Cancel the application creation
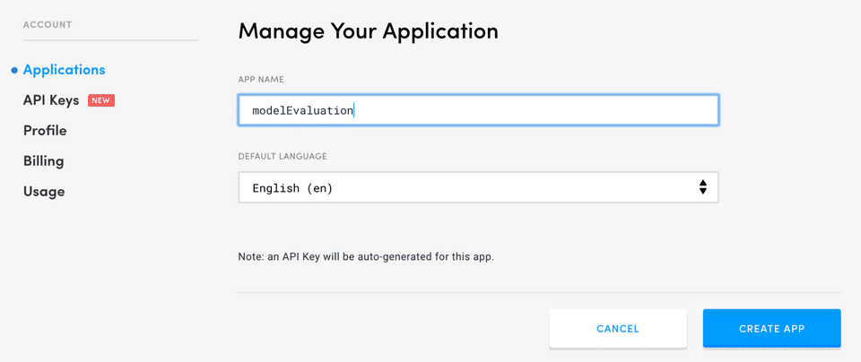861x362 pixels. click(618, 329)
